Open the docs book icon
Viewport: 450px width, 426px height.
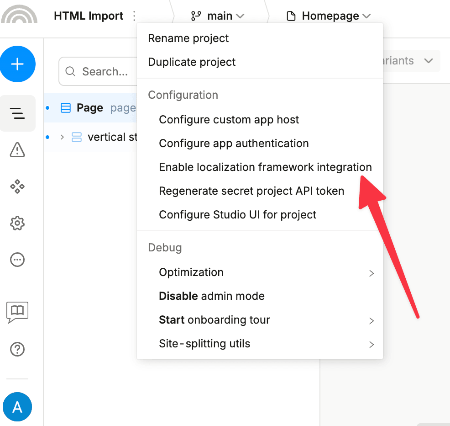coord(17,311)
